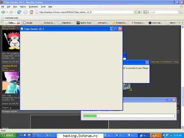Image resolution: width=184 pixels, height=138 pixels.
Task: Open the Firefox taskbar button T...
Action: (x=38, y=135)
